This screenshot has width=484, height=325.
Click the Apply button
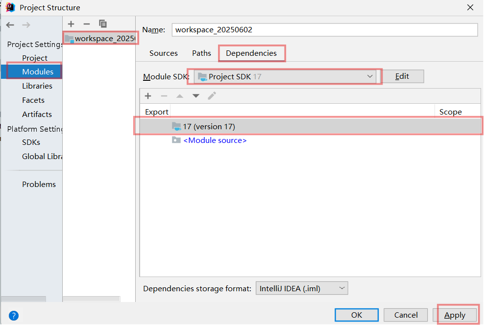(x=455, y=315)
